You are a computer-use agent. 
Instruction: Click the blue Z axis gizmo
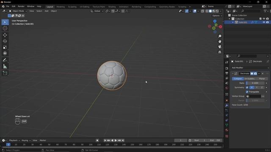(215, 21)
